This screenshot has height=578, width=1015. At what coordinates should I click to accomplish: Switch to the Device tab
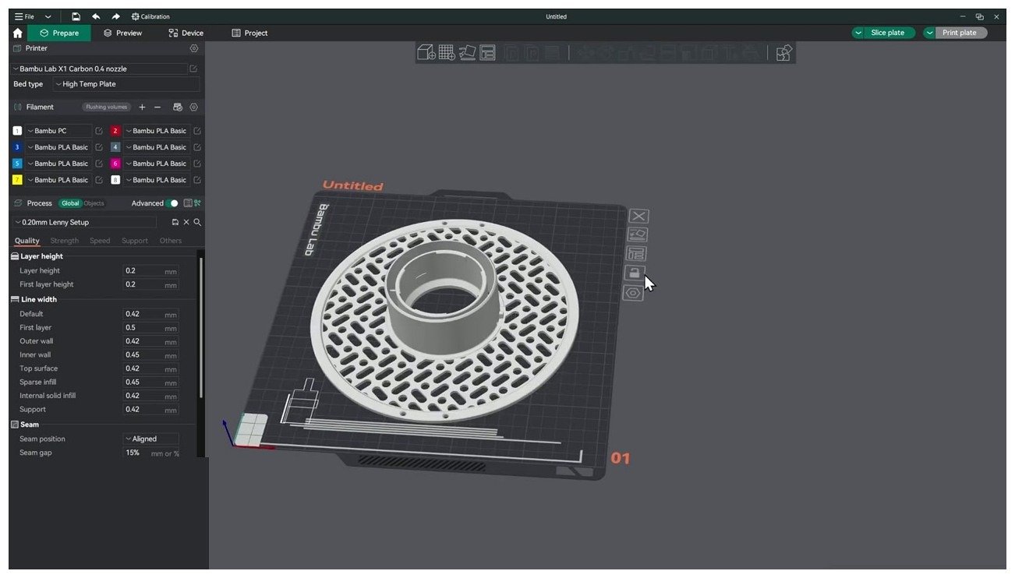click(x=186, y=33)
